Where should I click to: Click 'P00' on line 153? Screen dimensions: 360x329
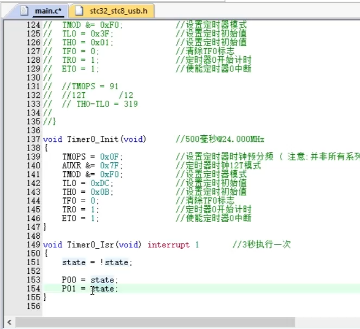(69, 280)
